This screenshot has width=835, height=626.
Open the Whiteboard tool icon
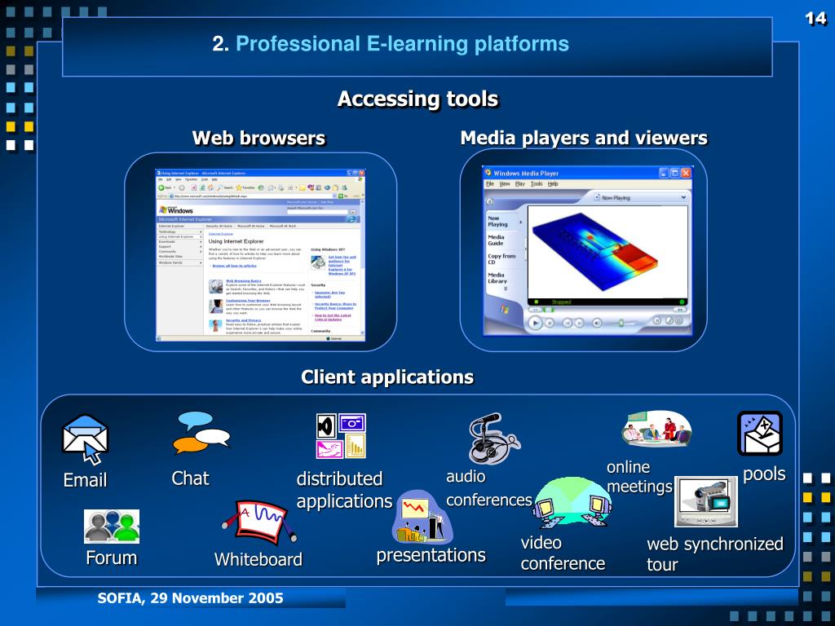[x=258, y=519]
